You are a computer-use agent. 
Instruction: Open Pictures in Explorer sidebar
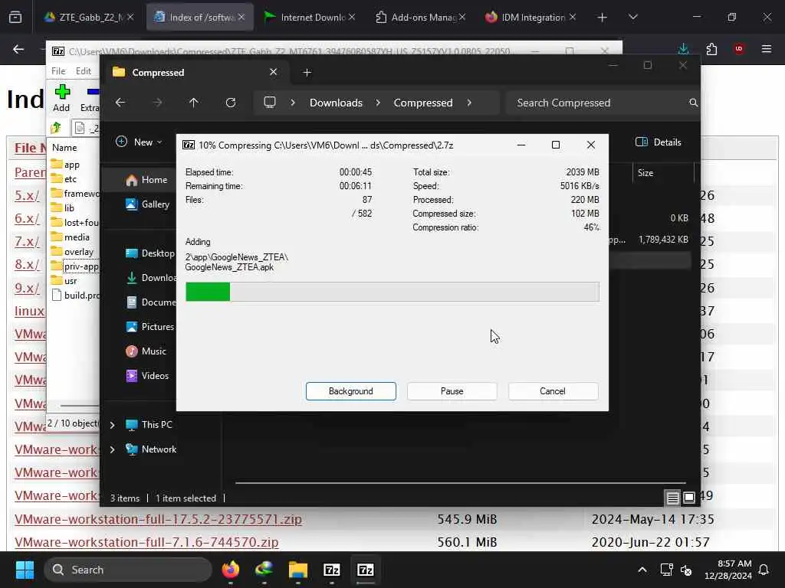(x=149, y=326)
